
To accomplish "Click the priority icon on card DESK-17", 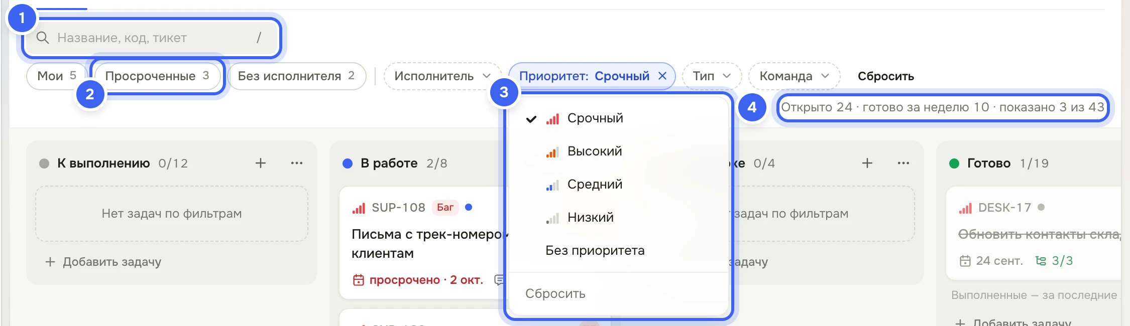I will coord(965,208).
